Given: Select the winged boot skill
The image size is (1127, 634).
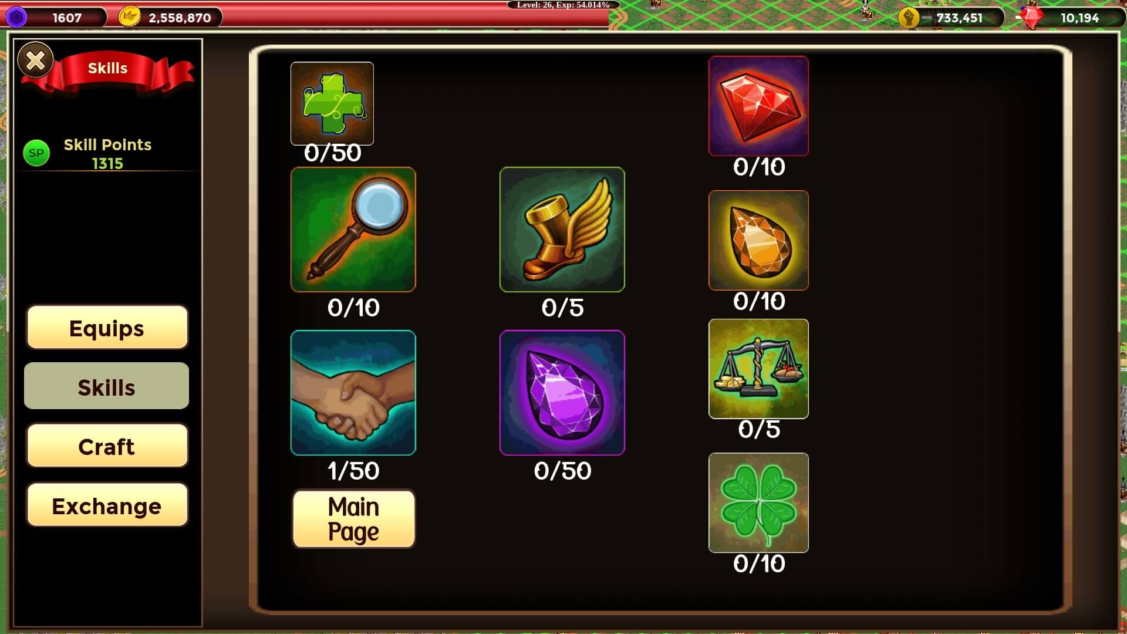Looking at the screenshot, I should click(x=562, y=230).
